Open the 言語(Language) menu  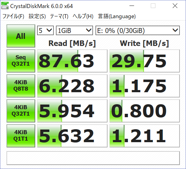coord(117,17)
